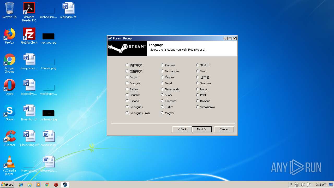Select the Español language option
Screen dimensions: 334x188
[133, 101]
